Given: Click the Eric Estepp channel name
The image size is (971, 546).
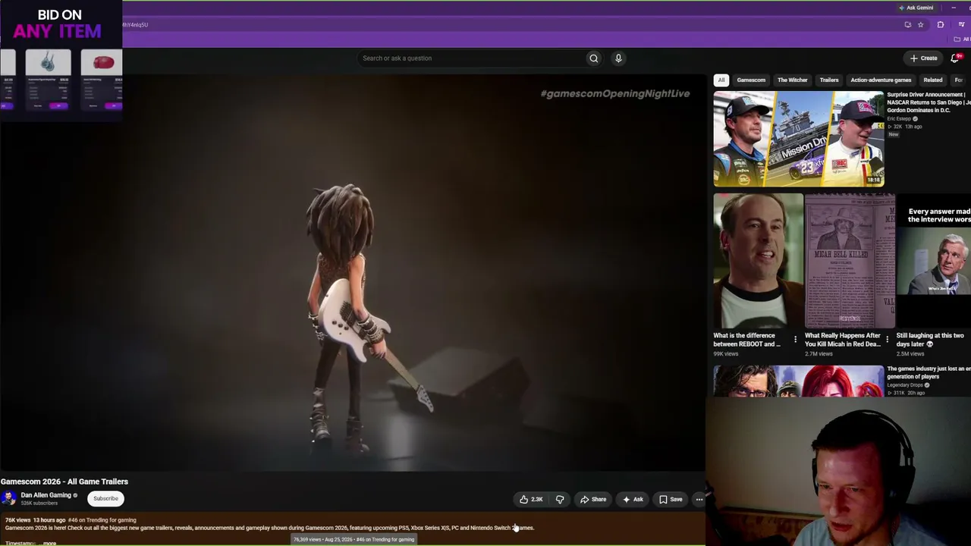Looking at the screenshot, I should [x=899, y=119].
